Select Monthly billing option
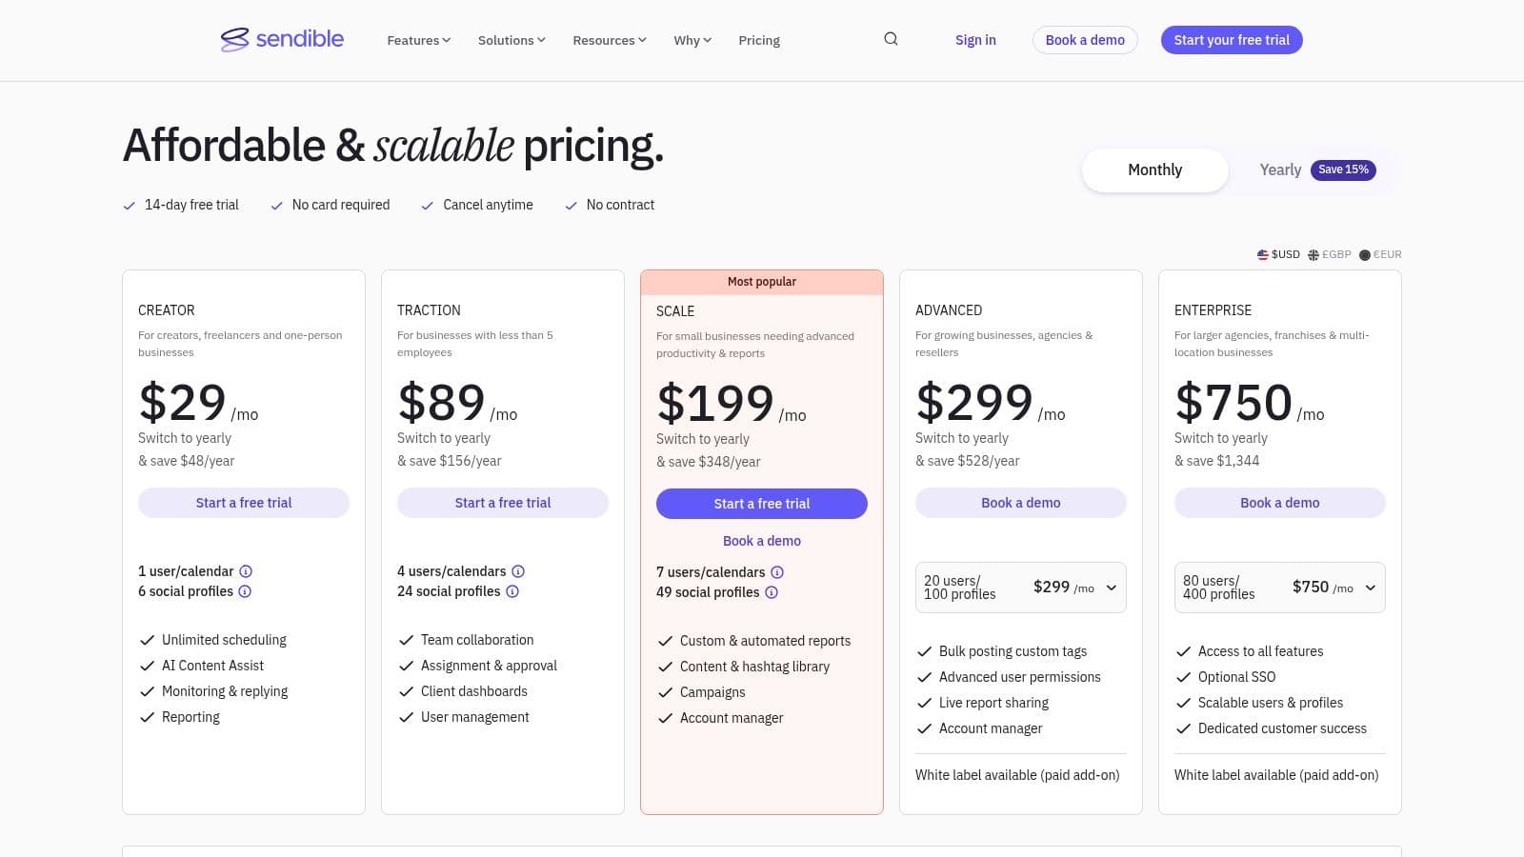Image resolution: width=1524 pixels, height=857 pixels. click(x=1154, y=169)
